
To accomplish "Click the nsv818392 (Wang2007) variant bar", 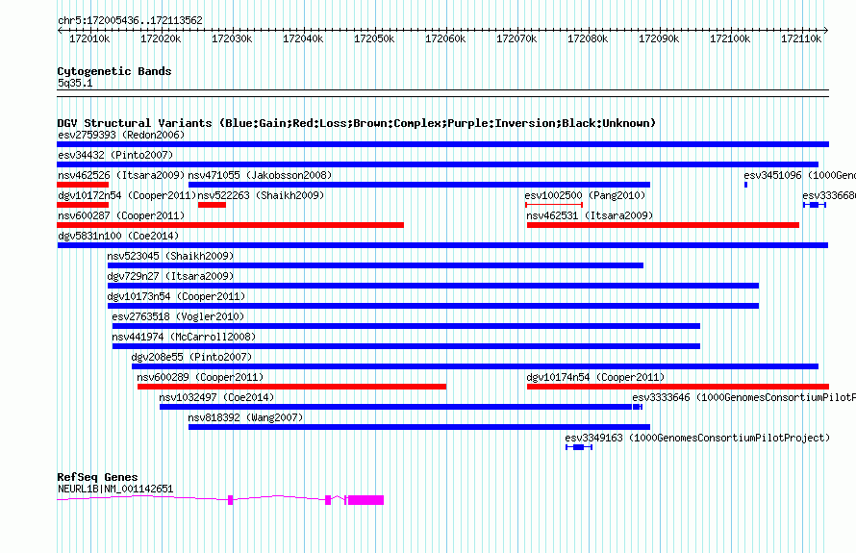I will 419,427.
